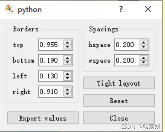This screenshot has height=132, width=165.
Task: Click the 'top' label
Action: click(18, 45)
